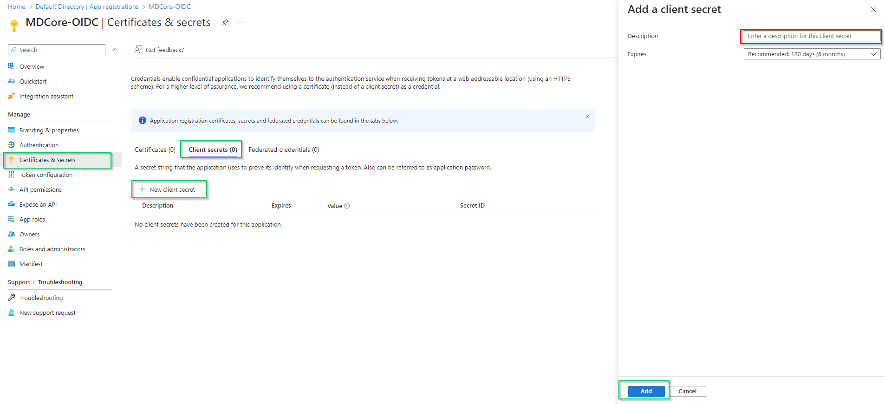Collapse the sidebar with double chevron
This screenshot has width=884, height=404.
click(x=114, y=50)
